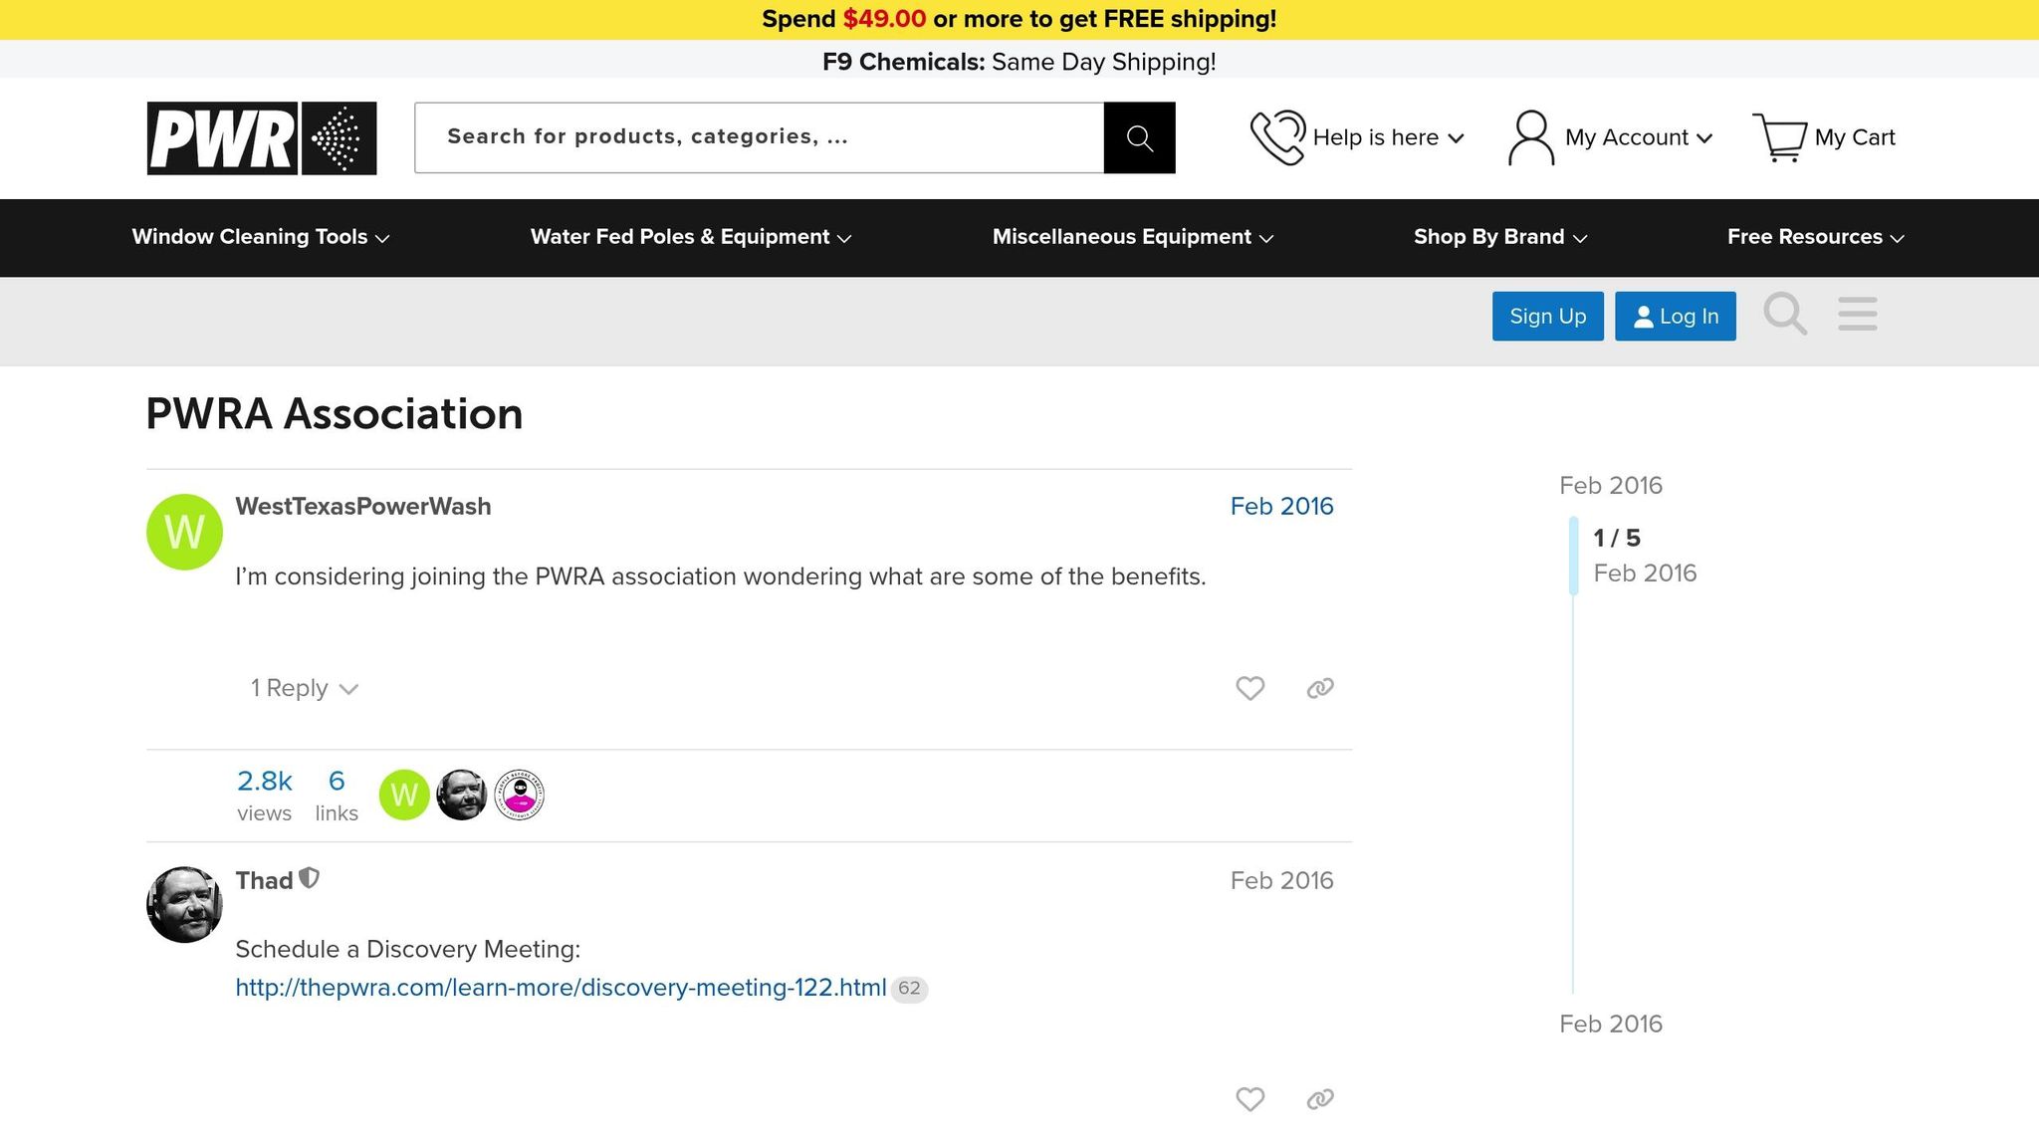Click the forum search magnifier icon

tap(1785, 315)
